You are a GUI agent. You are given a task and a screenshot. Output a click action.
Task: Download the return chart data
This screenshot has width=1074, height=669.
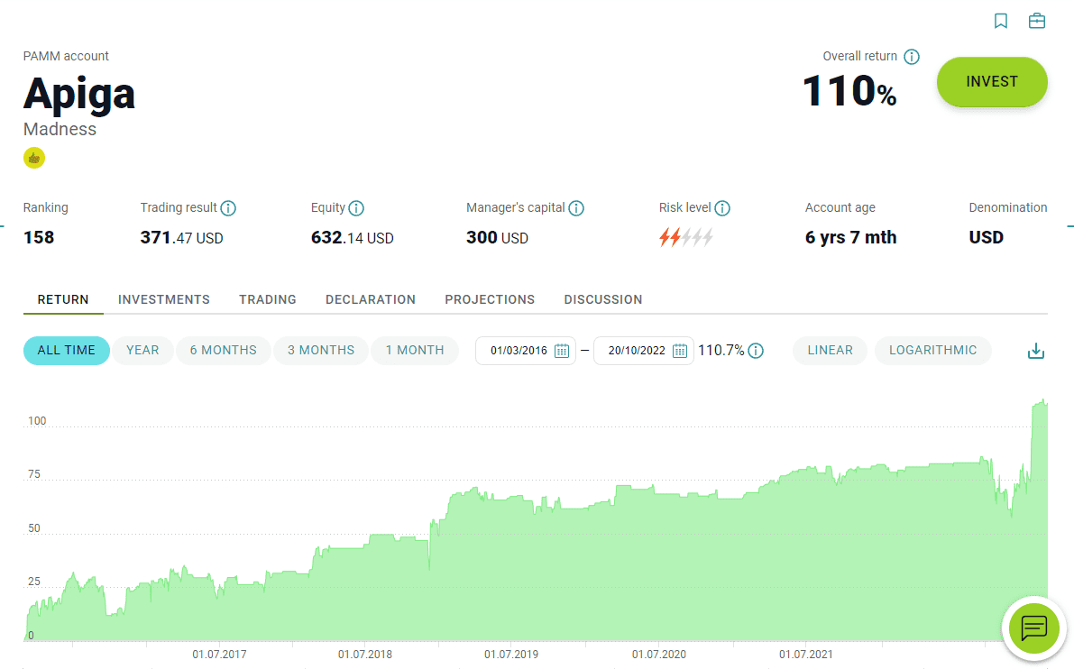1035,351
